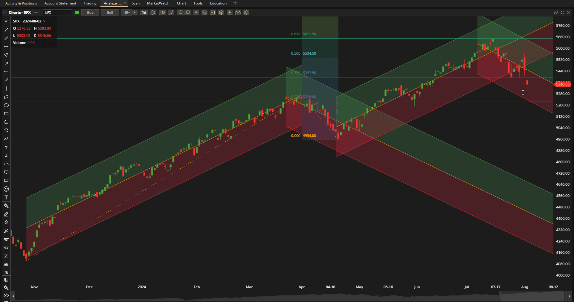Download the chart data

pos(230,12)
